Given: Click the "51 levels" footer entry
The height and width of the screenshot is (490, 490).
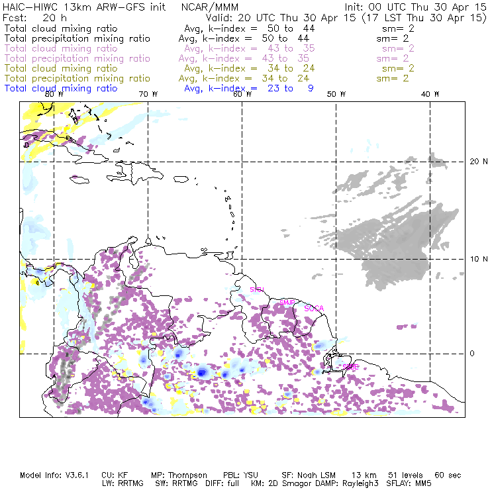Looking at the screenshot, I should (405, 475).
